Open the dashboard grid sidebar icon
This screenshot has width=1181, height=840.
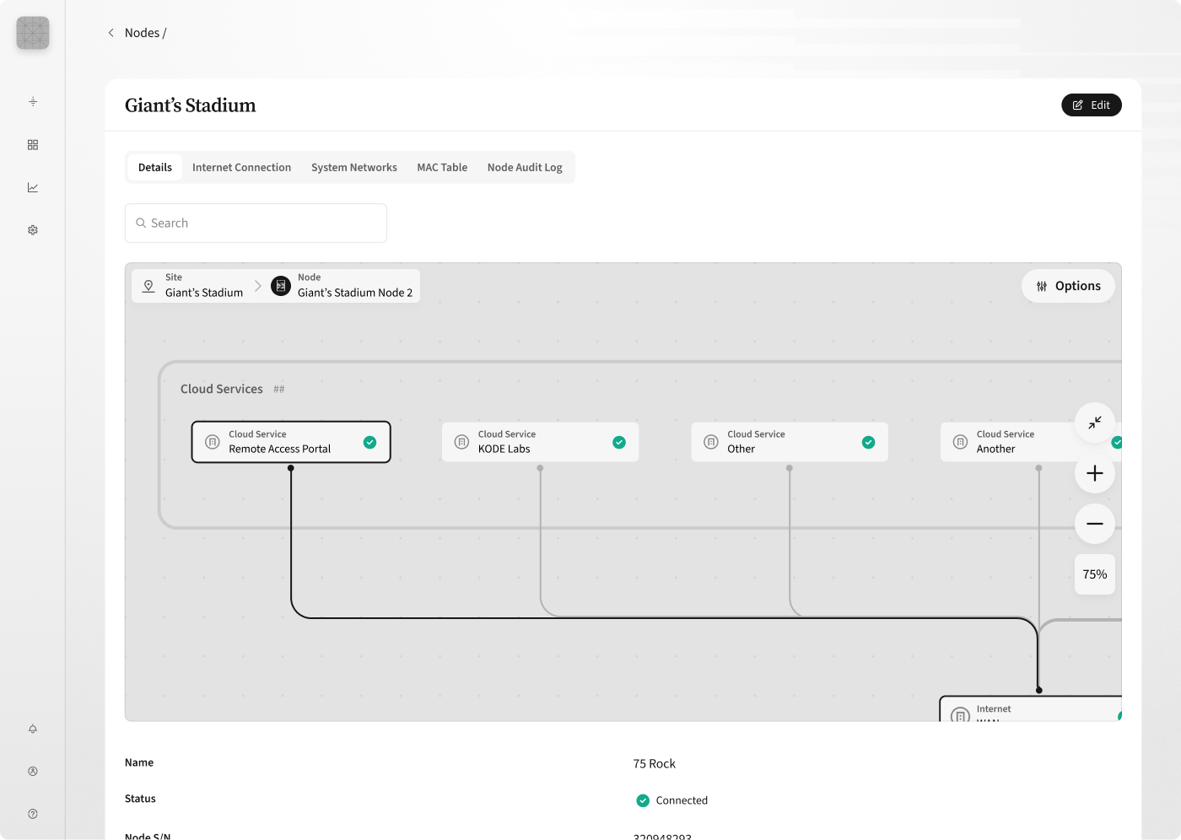[33, 145]
